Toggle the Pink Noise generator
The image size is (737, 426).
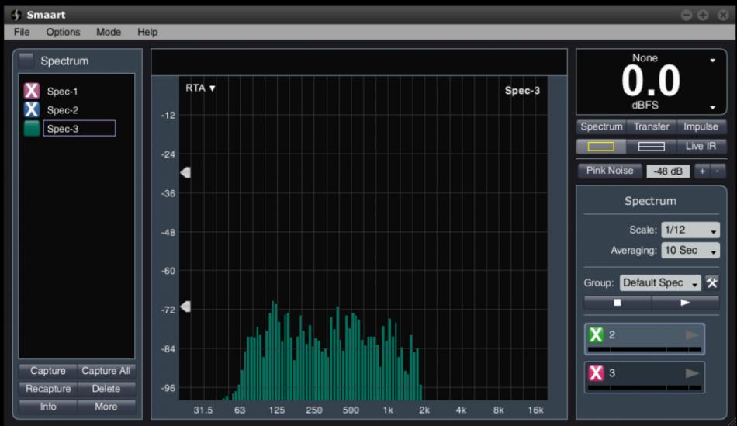pyautogui.click(x=610, y=171)
